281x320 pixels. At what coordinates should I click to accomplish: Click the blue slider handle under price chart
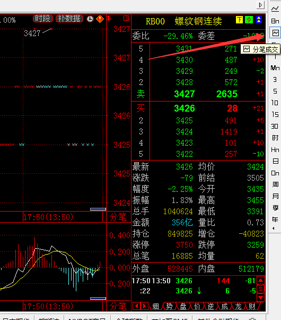[98, 209]
